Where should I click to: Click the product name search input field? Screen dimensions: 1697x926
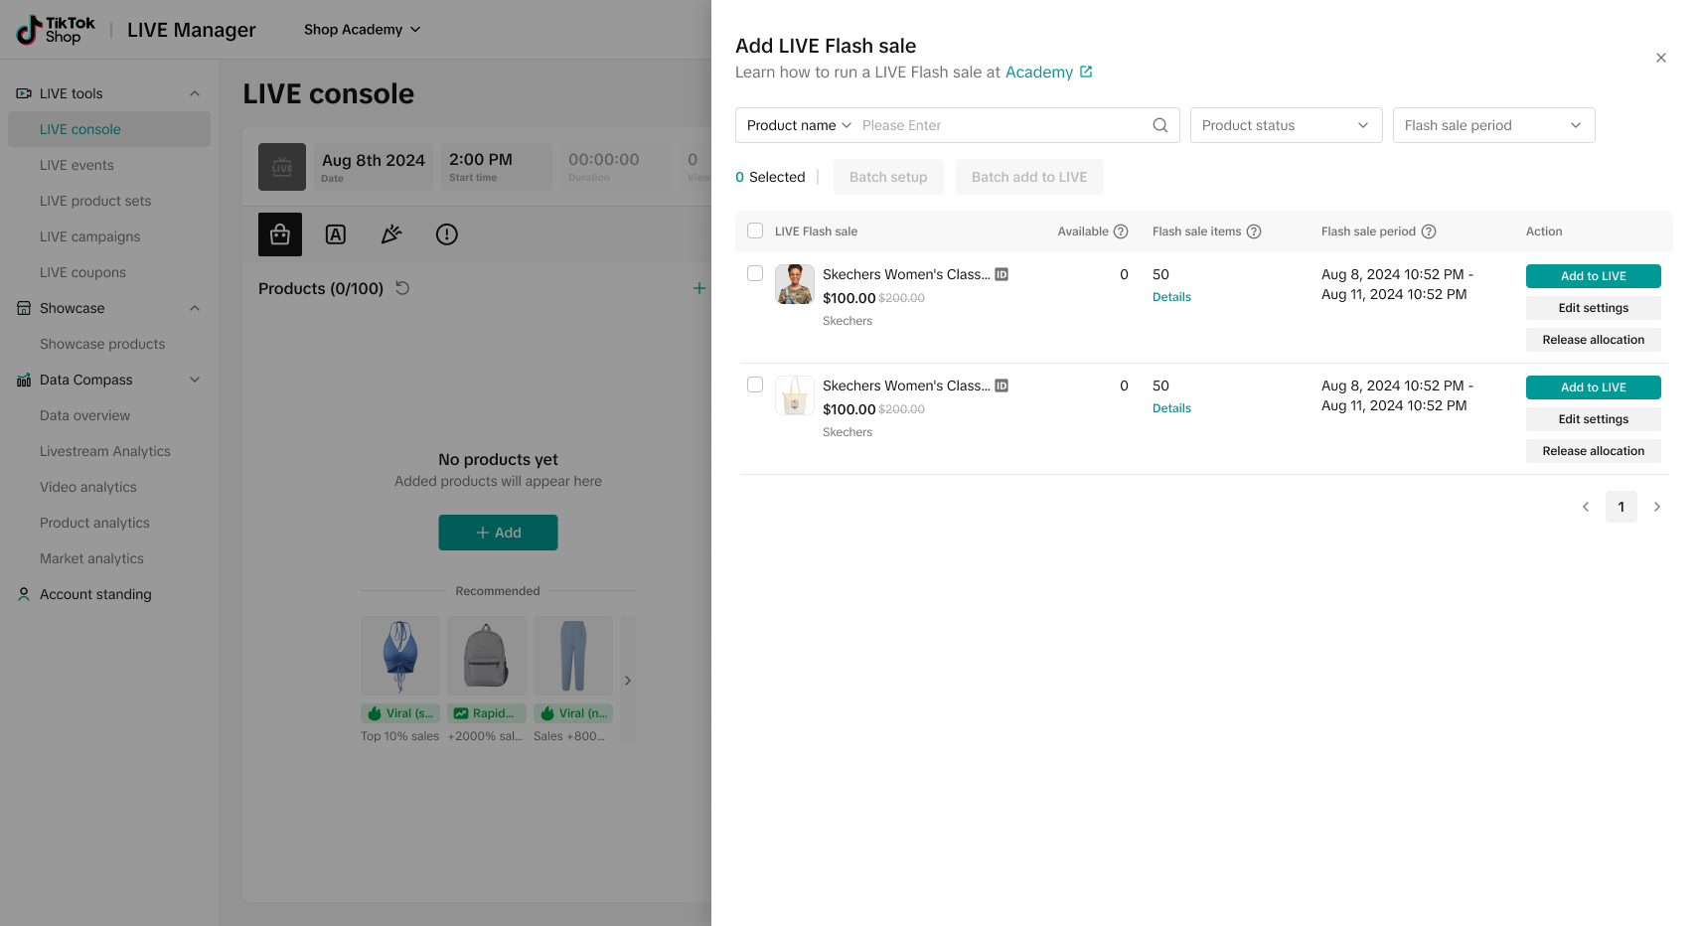999,125
